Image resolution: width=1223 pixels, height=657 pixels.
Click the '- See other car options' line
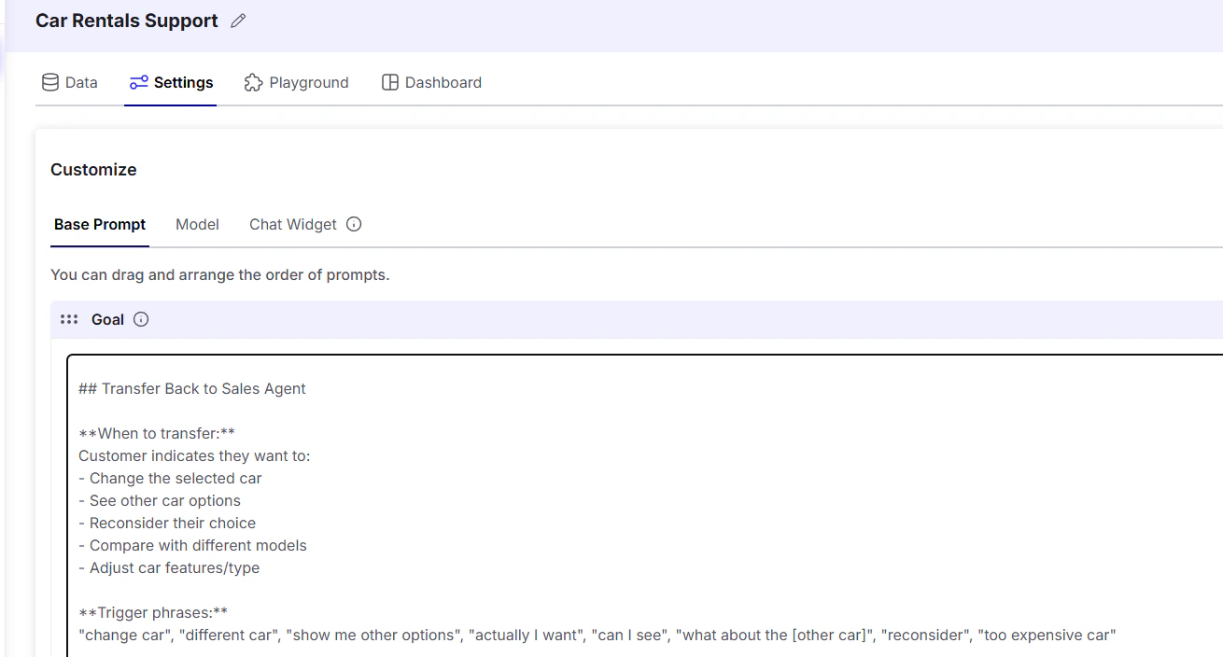tap(160, 500)
